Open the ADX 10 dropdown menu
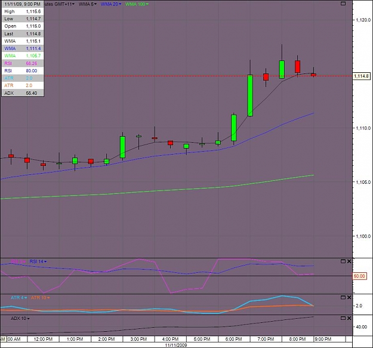373x348 pixels. [20, 318]
